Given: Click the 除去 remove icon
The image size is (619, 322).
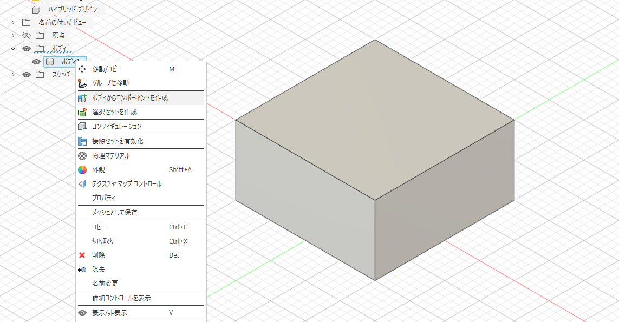Looking at the screenshot, I should 82,270.
